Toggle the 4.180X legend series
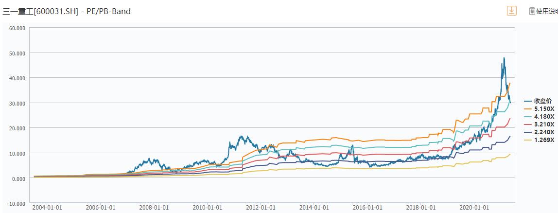Screen dimensions: 558x213 pyautogui.click(x=539, y=117)
